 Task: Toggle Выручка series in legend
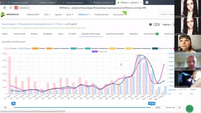[25, 48]
